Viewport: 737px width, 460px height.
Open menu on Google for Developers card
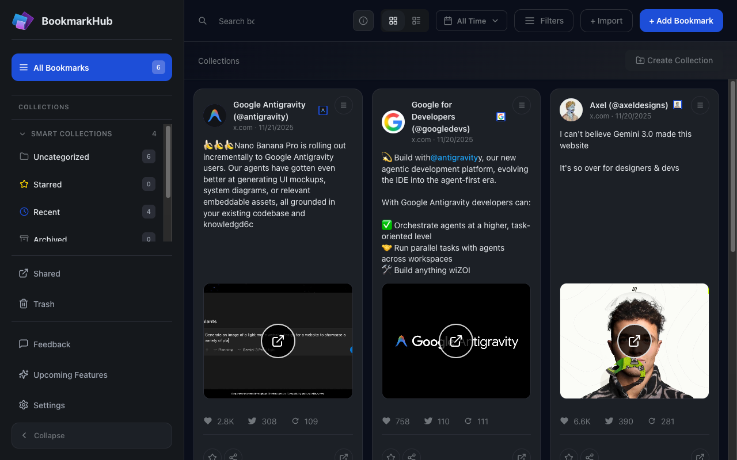[522, 105]
